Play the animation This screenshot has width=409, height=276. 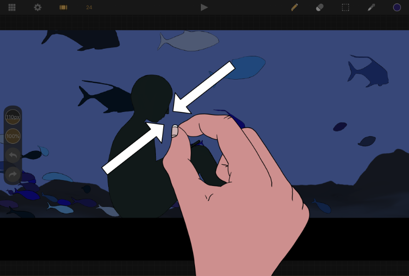204,7
